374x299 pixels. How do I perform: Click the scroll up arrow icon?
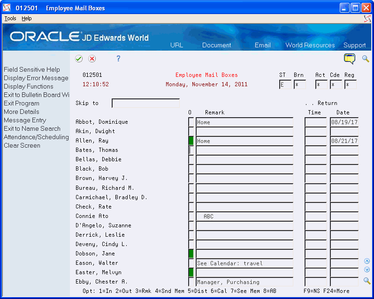[x=367, y=261]
